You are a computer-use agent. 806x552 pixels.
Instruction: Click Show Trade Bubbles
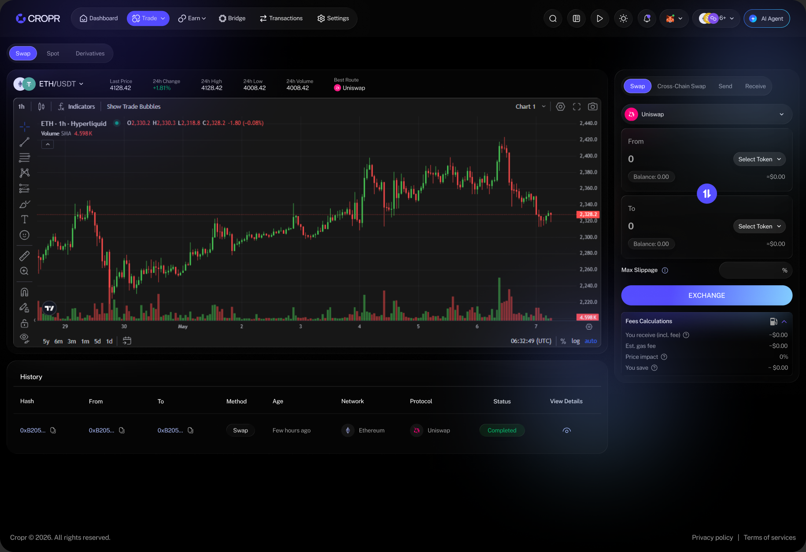click(x=133, y=107)
